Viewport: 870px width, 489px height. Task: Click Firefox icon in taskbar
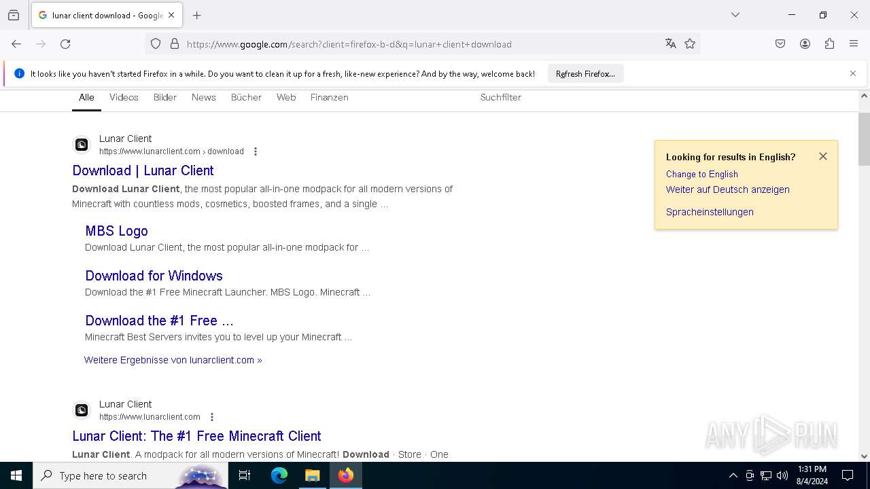346,475
